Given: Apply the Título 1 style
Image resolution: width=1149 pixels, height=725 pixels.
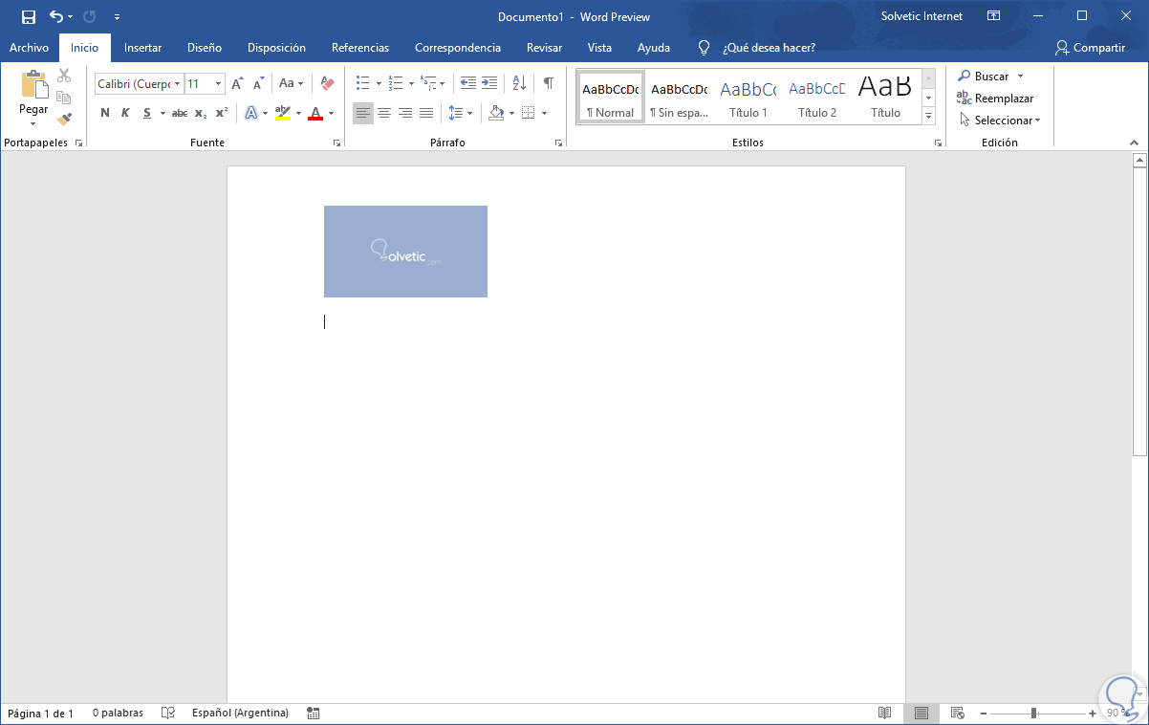Looking at the screenshot, I should (x=748, y=97).
